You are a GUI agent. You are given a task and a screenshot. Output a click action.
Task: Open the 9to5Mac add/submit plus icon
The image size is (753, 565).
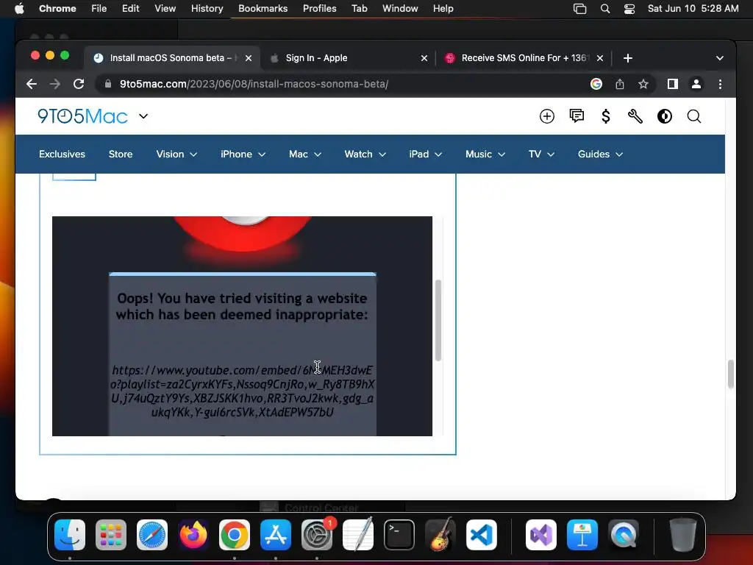[x=547, y=116]
